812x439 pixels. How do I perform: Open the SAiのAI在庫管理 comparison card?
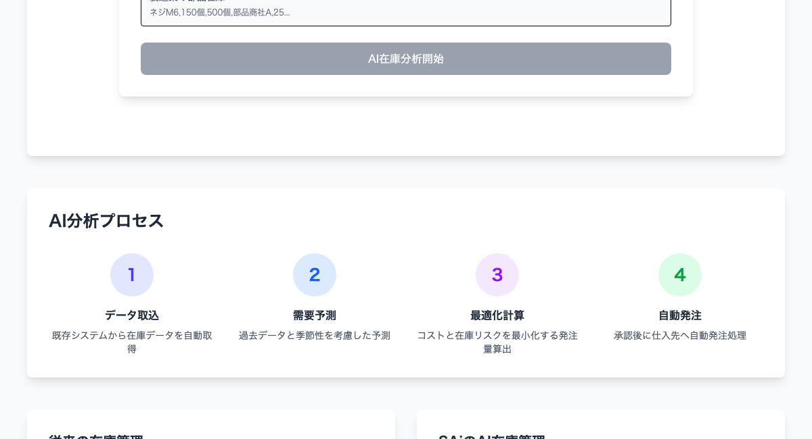pos(601,425)
